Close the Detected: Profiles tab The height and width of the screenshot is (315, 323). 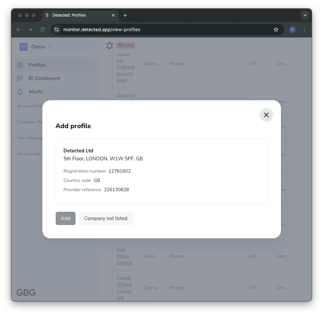pos(113,15)
